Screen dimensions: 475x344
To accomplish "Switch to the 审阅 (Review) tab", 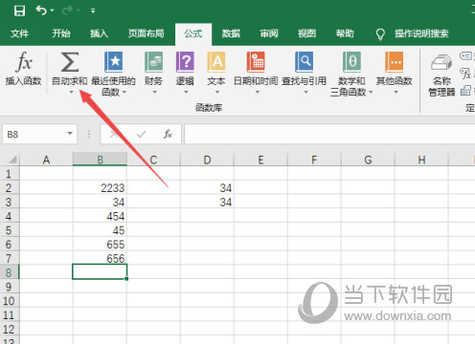I will pos(269,33).
